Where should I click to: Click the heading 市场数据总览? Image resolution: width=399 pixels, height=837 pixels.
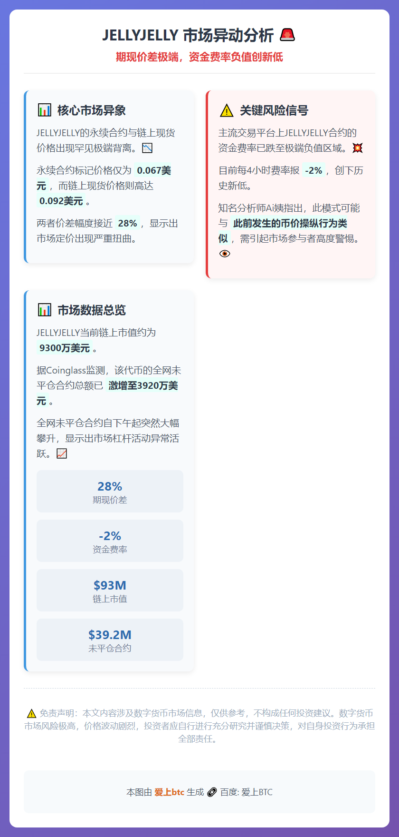pos(92,310)
